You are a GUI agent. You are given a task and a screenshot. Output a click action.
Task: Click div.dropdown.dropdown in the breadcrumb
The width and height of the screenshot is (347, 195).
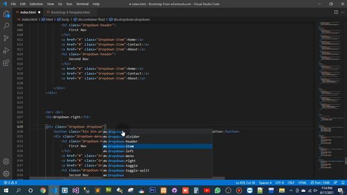pos(131,19)
